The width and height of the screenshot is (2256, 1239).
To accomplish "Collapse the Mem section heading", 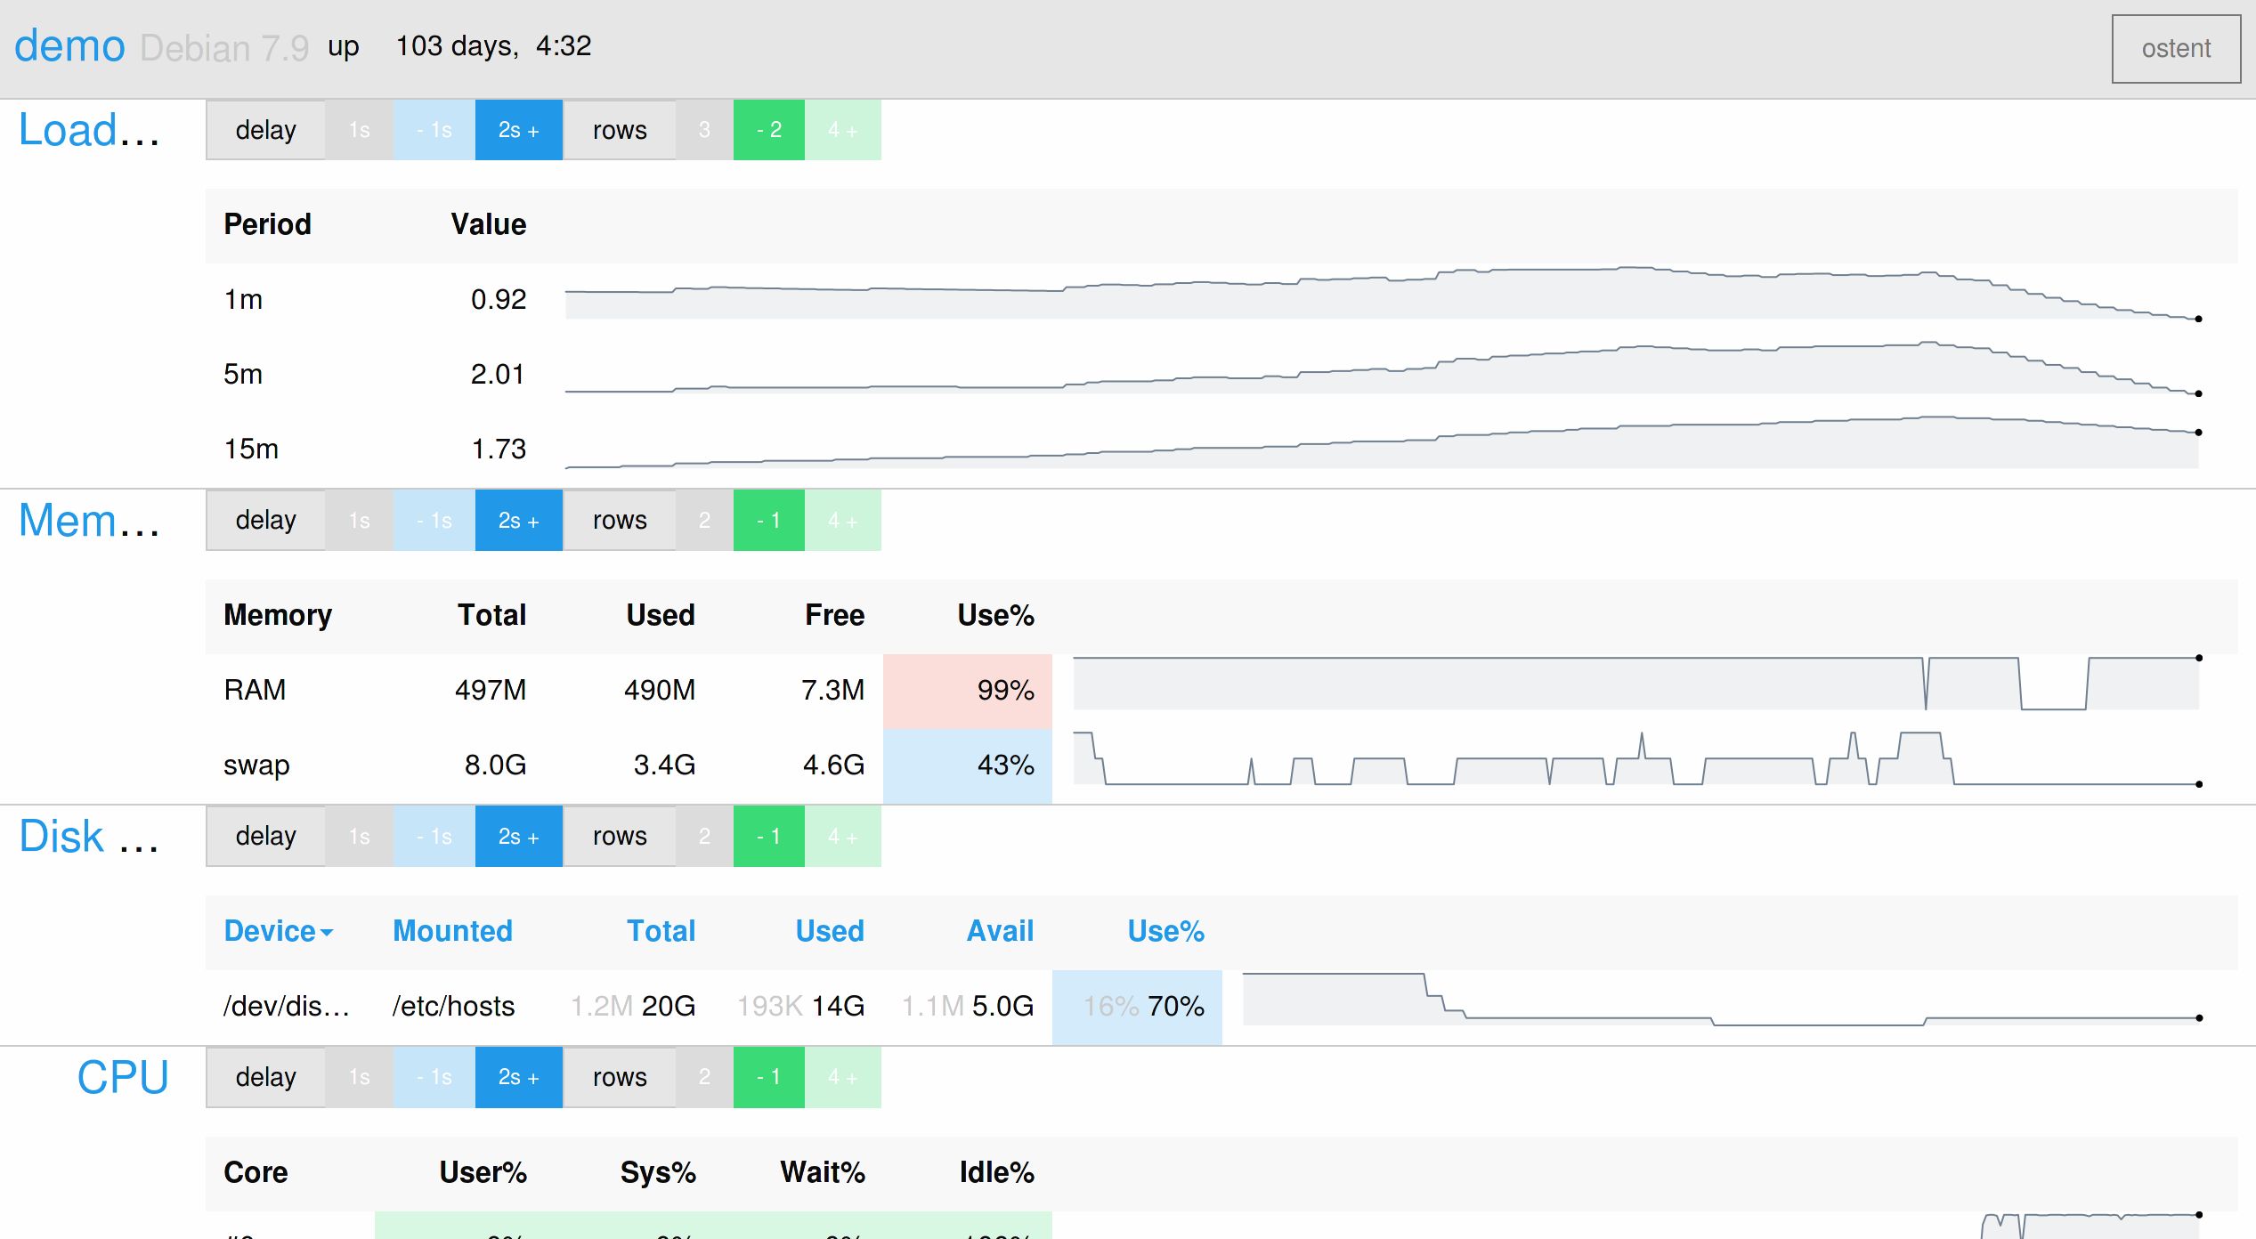I will [x=89, y=521].
